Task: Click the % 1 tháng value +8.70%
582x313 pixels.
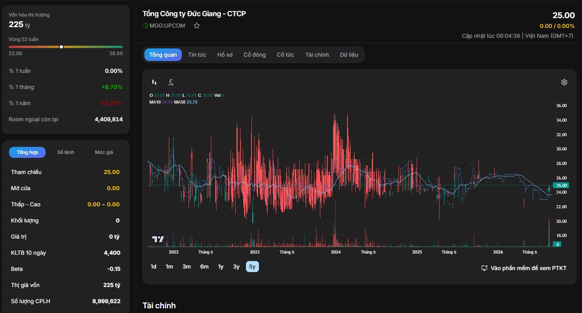Action: [112, 87]
